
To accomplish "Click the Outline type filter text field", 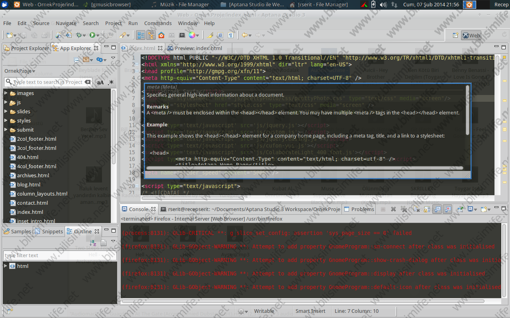I will click(60, 255).
